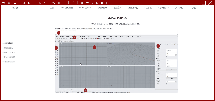This screenshot has width=215, height=101.
Task: Go to Rhino 全命令 page
Action: 85,8
